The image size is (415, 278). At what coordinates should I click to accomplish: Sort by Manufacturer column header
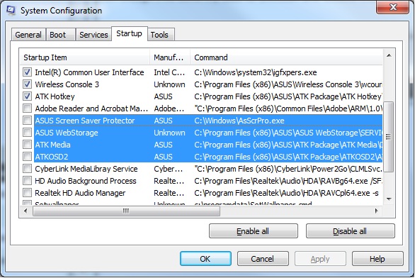click(170, 57)
